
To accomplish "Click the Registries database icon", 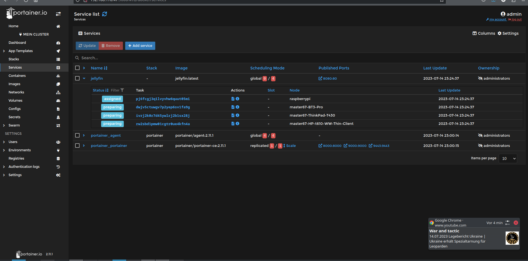I will tap(58, 158).
